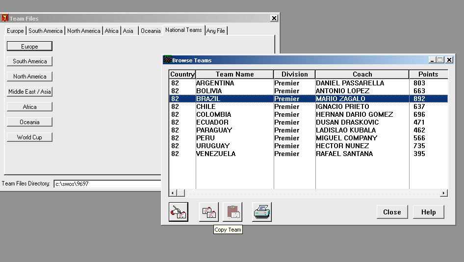Click the printer icon to print teams
The image size is (464, 262).
tap(261, 212)
